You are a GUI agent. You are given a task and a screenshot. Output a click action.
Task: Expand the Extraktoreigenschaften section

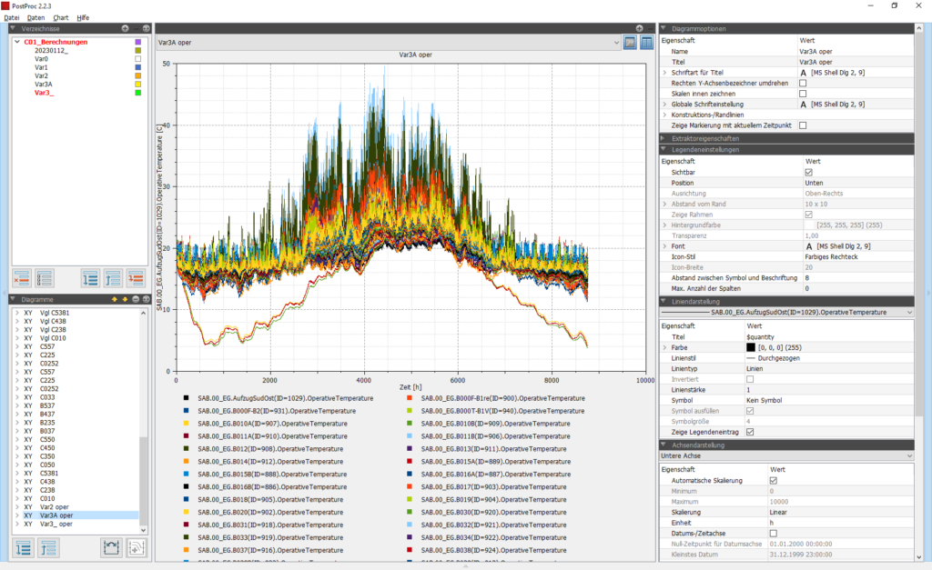(663, 138)
